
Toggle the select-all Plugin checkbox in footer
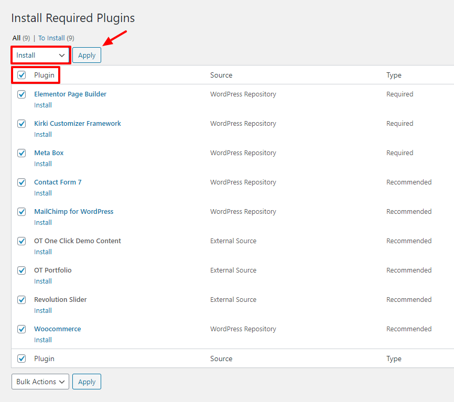pos(21,358)
